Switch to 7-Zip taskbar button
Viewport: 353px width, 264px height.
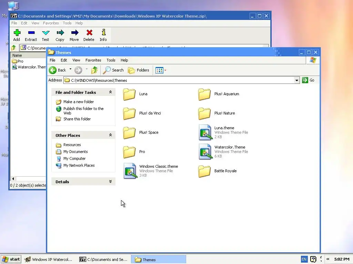coord(103,260)
